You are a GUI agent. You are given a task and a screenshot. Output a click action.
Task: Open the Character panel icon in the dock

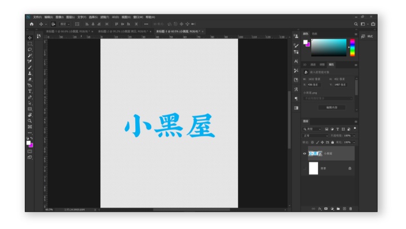click(x=296, y=61)
